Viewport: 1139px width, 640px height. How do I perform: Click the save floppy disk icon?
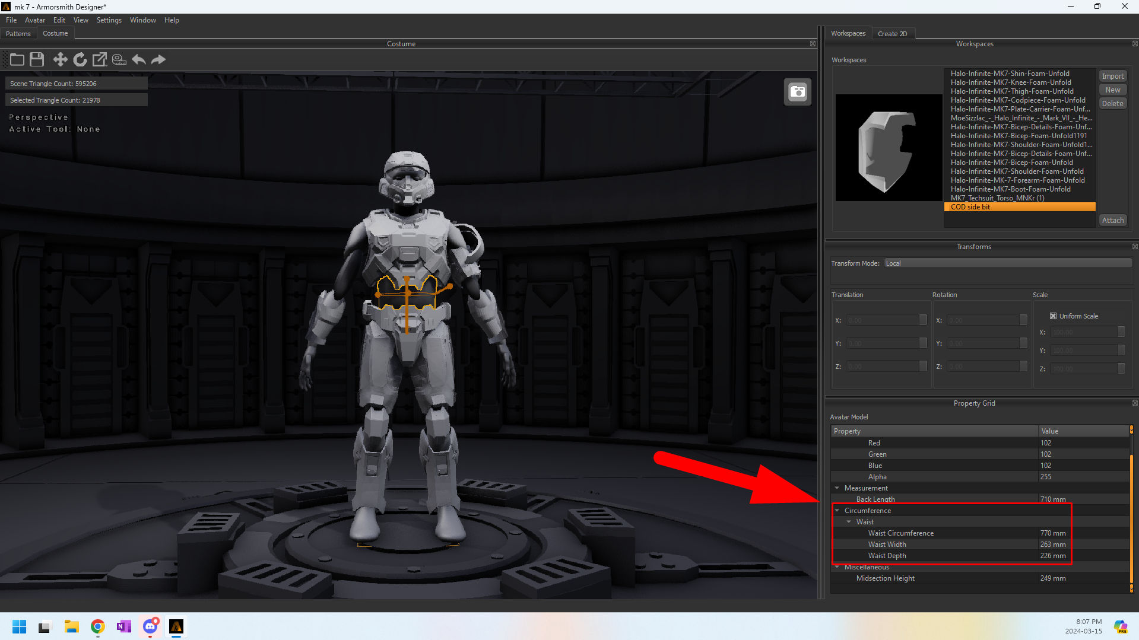tap(37, 59)
